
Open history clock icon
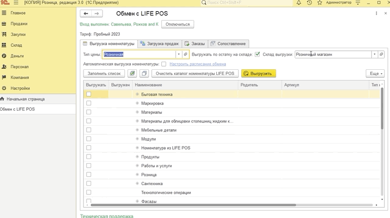click(x=309, y=3)
